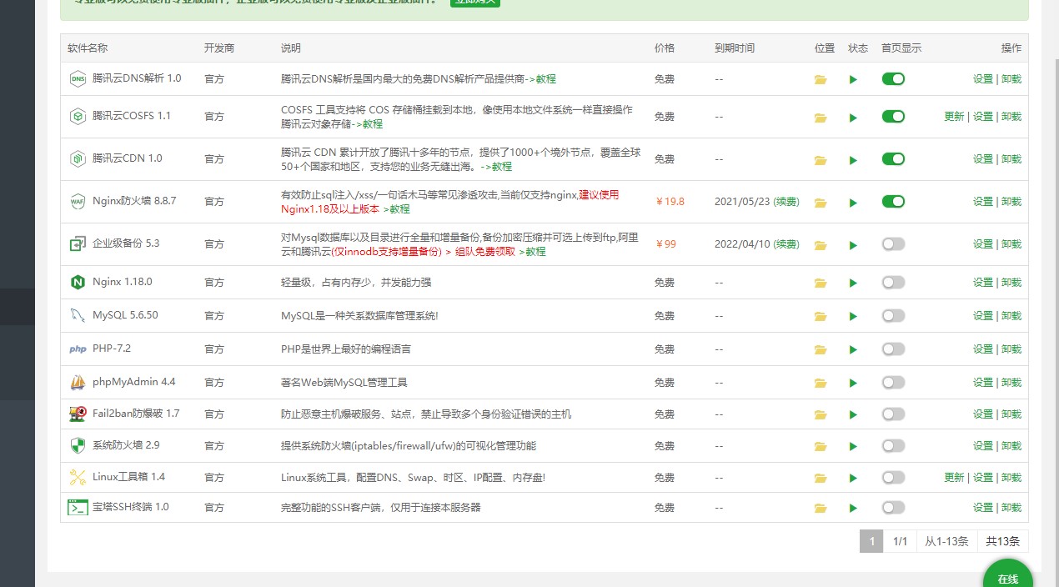The height and width of the screenshot is (587, 1059).
Task: Click status play icon for 系统防火墙
Action: click(x=853, y=446)
